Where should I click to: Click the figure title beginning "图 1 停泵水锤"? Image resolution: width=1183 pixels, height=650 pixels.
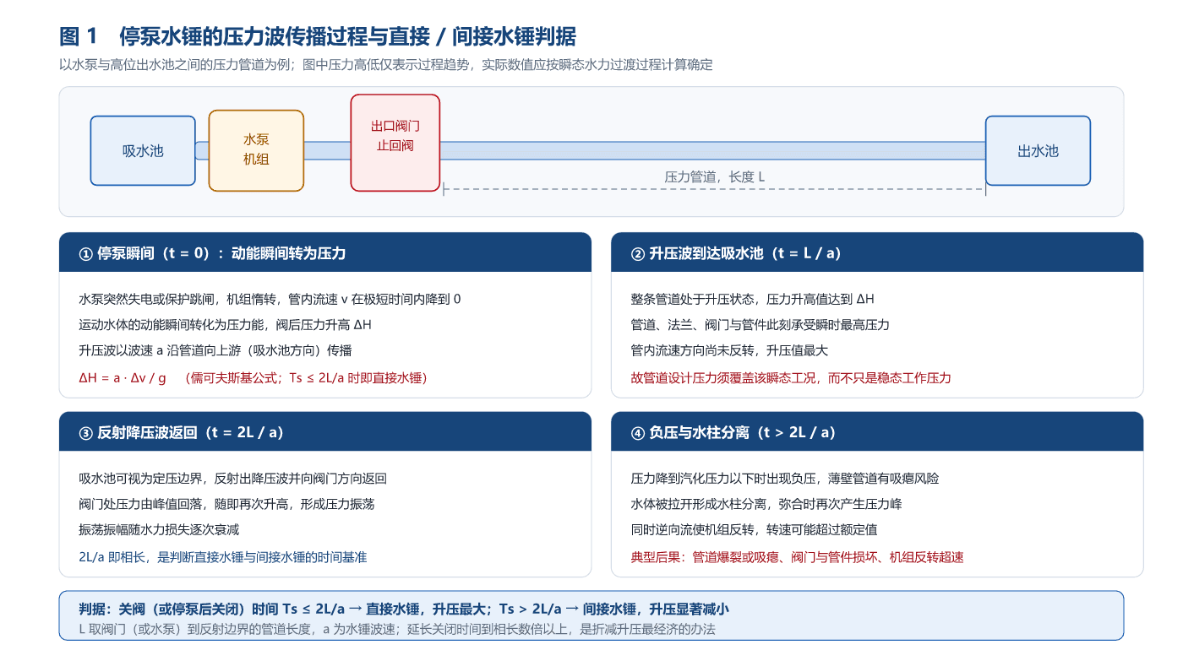[318, 36]
